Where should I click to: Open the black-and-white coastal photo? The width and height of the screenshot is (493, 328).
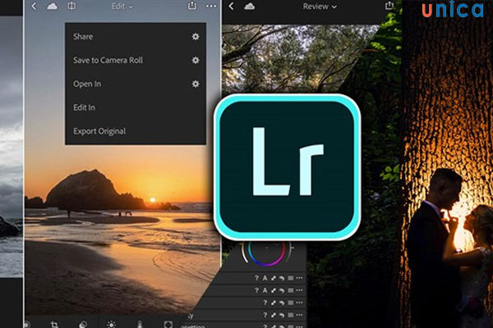(12, 146)
